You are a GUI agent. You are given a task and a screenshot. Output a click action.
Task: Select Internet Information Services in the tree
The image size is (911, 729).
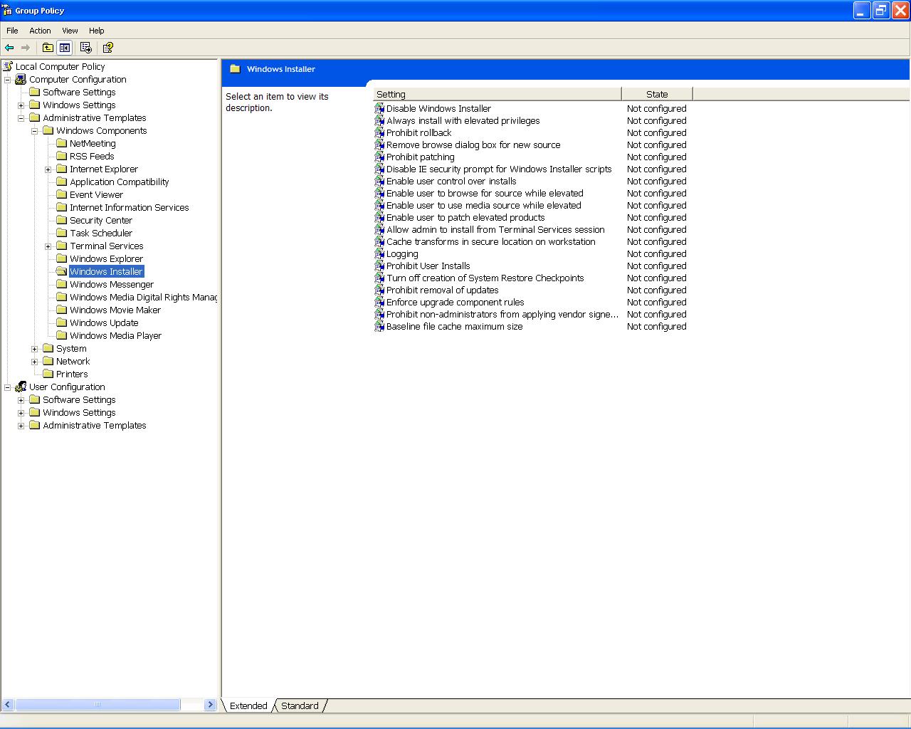coord(130,207)
